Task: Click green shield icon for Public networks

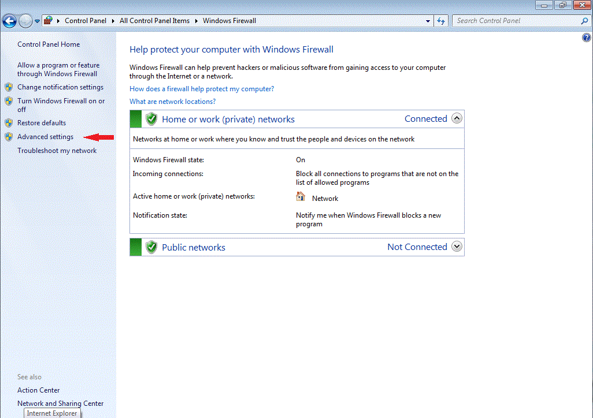Action: (151, 247)
